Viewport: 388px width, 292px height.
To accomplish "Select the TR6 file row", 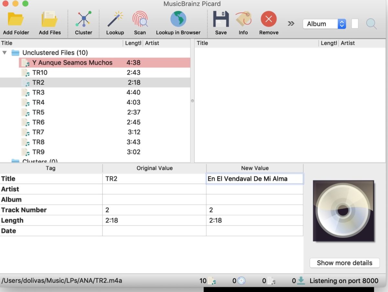I will (x=95, y=122).
